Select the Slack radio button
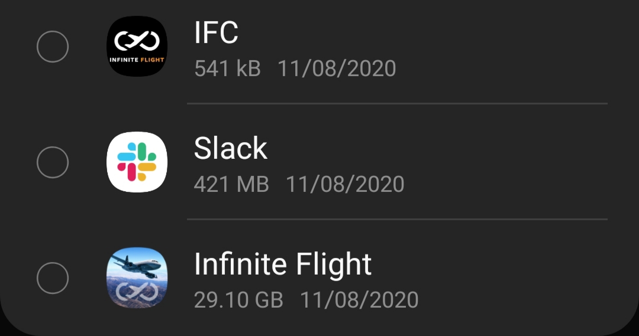The width and height of the screenshot is (639, 336). 53,162
